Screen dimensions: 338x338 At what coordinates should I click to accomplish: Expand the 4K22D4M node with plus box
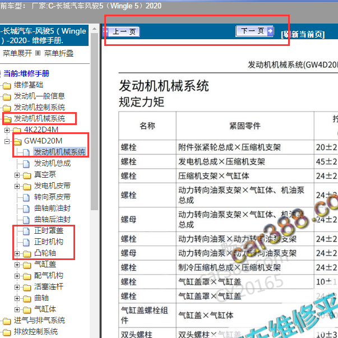(7, 130)
